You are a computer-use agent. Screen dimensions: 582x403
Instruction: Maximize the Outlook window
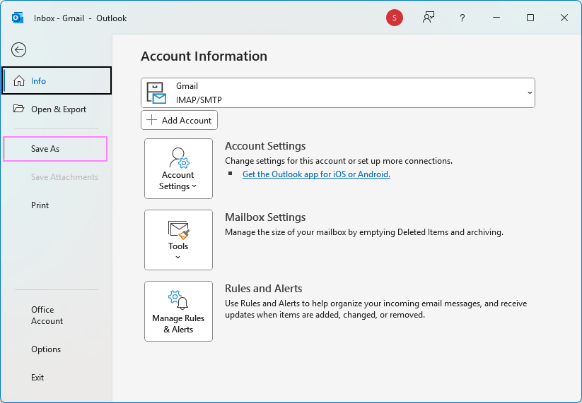click(530, 18)
